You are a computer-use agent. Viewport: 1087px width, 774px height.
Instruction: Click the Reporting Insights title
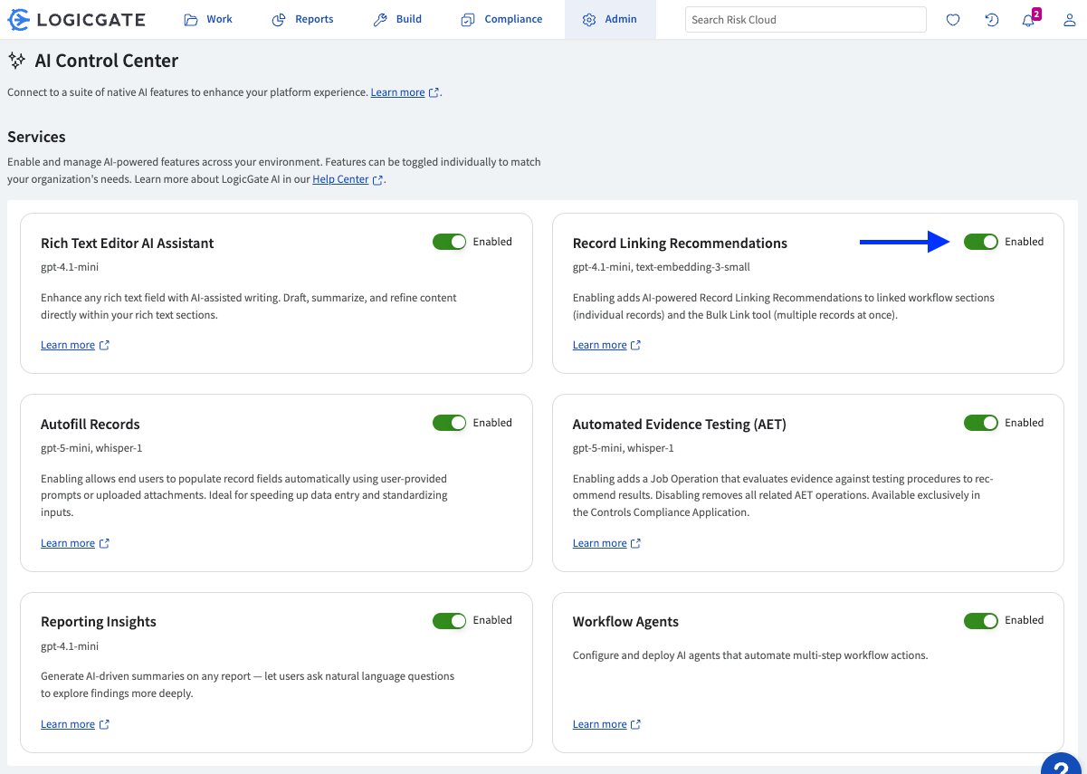coord(99,622)
